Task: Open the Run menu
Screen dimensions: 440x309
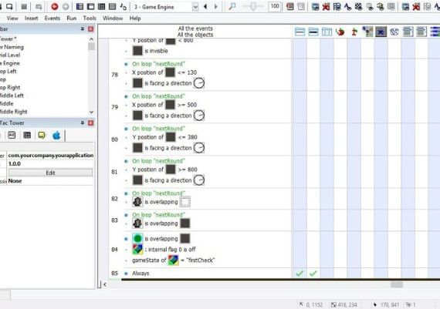Action: (72, 18)
